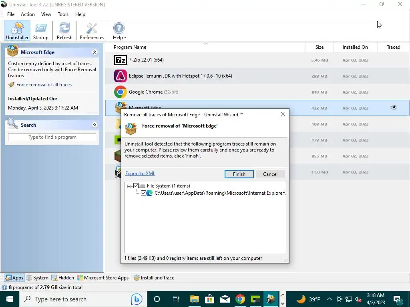The height and width of the screenshot is (307, 410).
Task: Click the 11.8 MB size cell
Action: (x=319, y=172)
